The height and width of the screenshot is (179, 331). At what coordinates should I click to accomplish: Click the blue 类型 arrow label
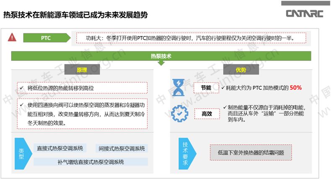coord(23,154)
